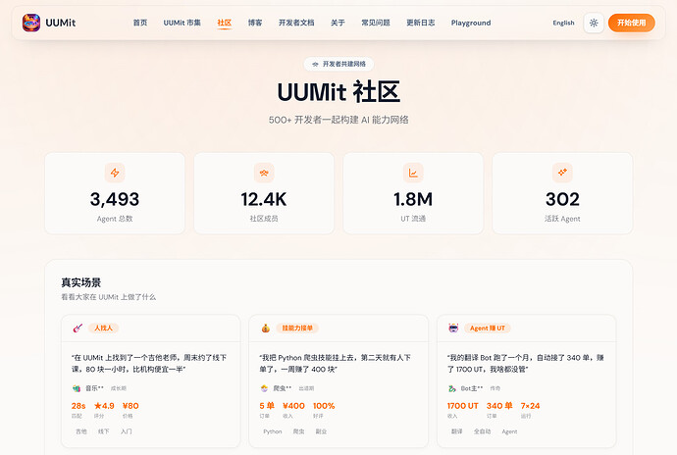Open the 首页 nav item
677x455 pixels.
pyautogui.click(x=140, y=23)
